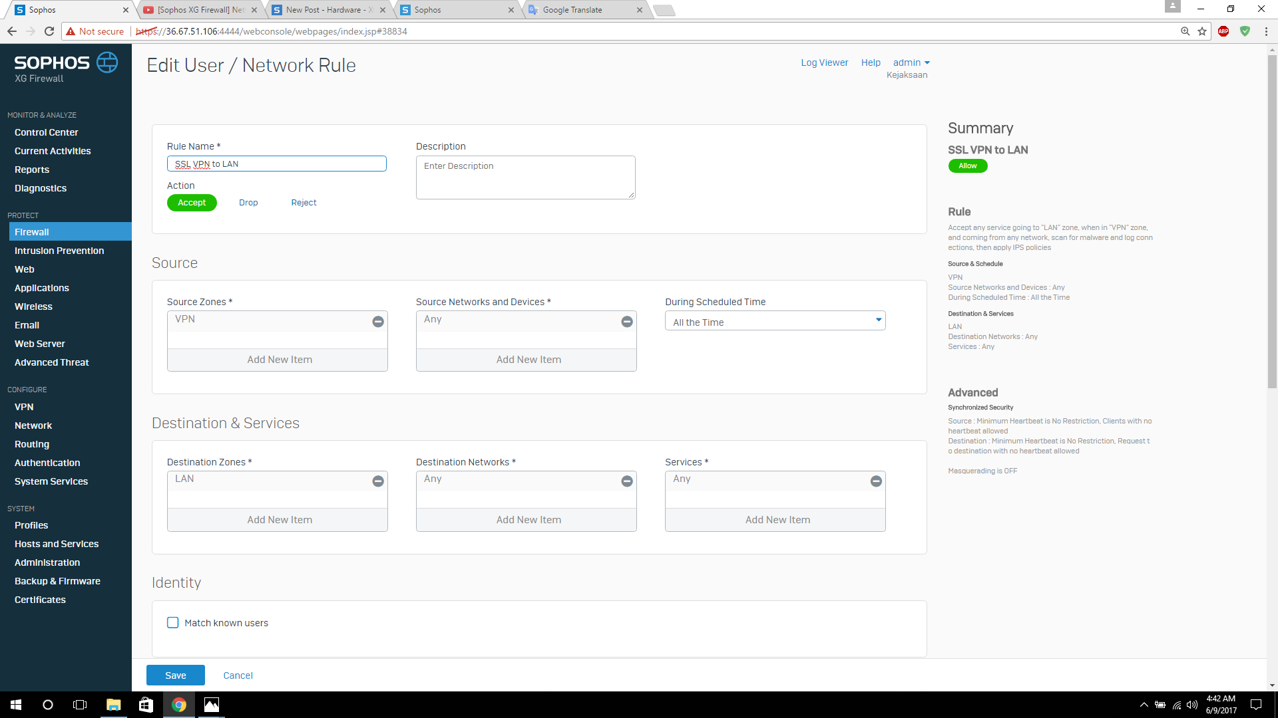Open Authentication sidebar item
1278x718 pixels.
click(x=47, y=463)
